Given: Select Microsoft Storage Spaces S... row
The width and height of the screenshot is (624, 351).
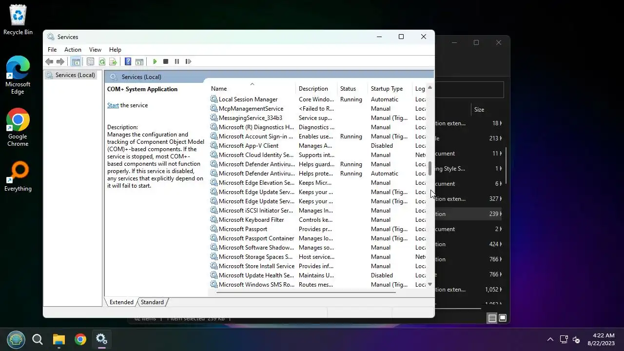Looking at the screenshot, I should (318, 257).
